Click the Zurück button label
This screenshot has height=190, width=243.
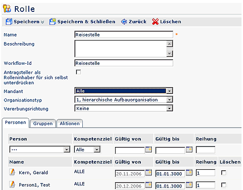tap(137, 22)
